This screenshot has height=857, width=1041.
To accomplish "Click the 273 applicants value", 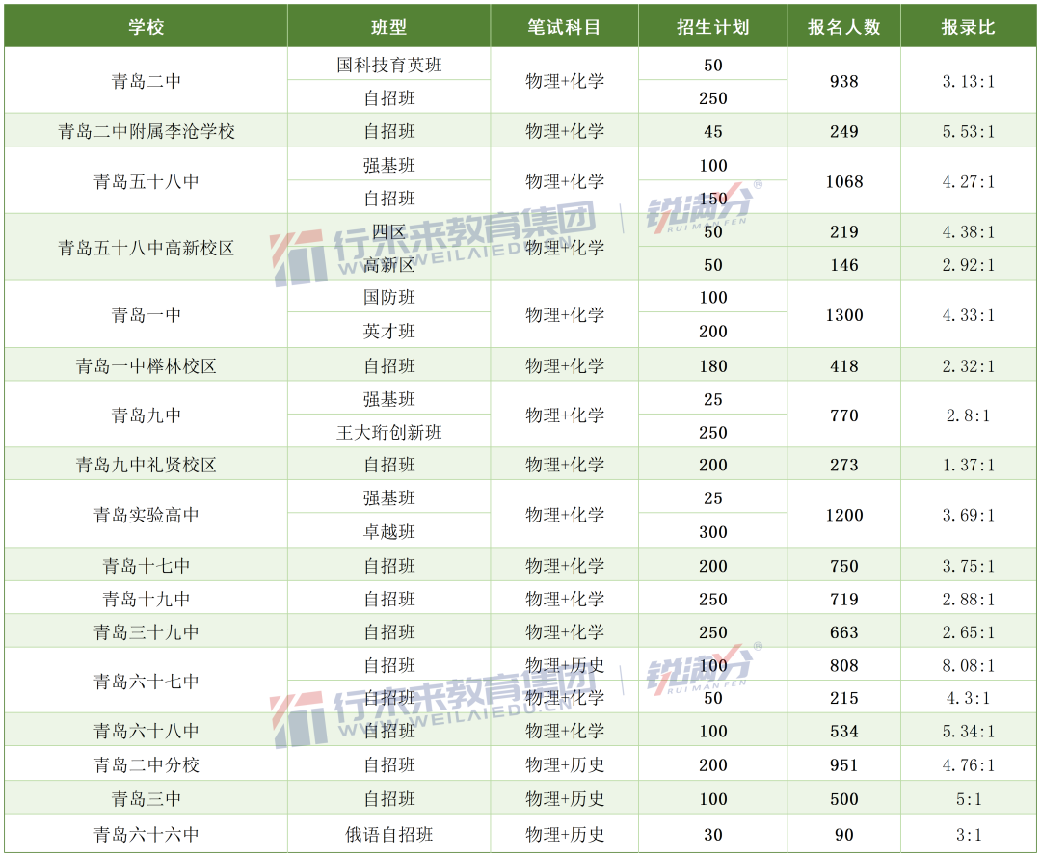I will tap(843, 465).
